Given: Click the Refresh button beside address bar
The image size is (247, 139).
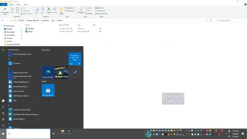Looking at the screenshot, I should 211,20.
